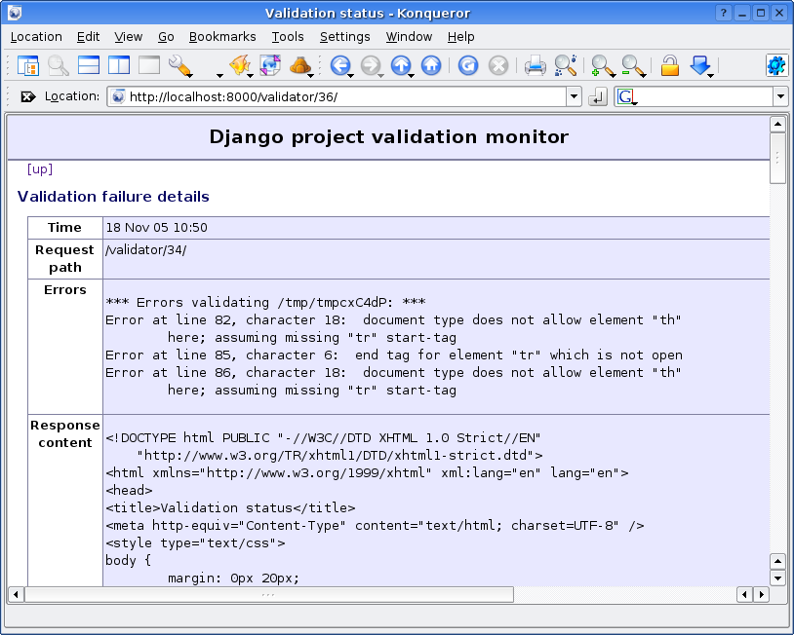Open the Go menu

pos(166,37)
